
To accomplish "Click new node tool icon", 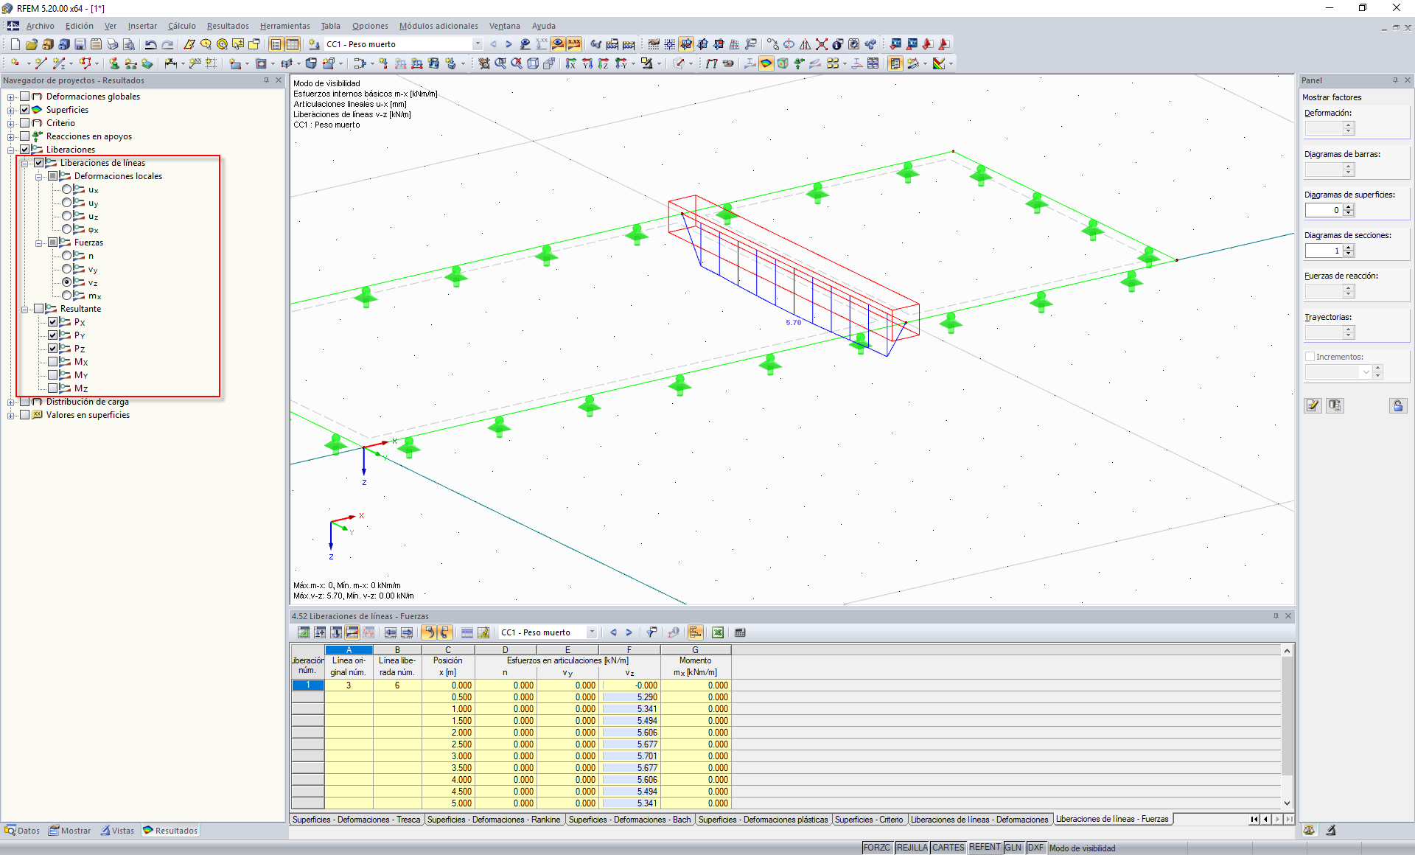I will click(15, 63).
